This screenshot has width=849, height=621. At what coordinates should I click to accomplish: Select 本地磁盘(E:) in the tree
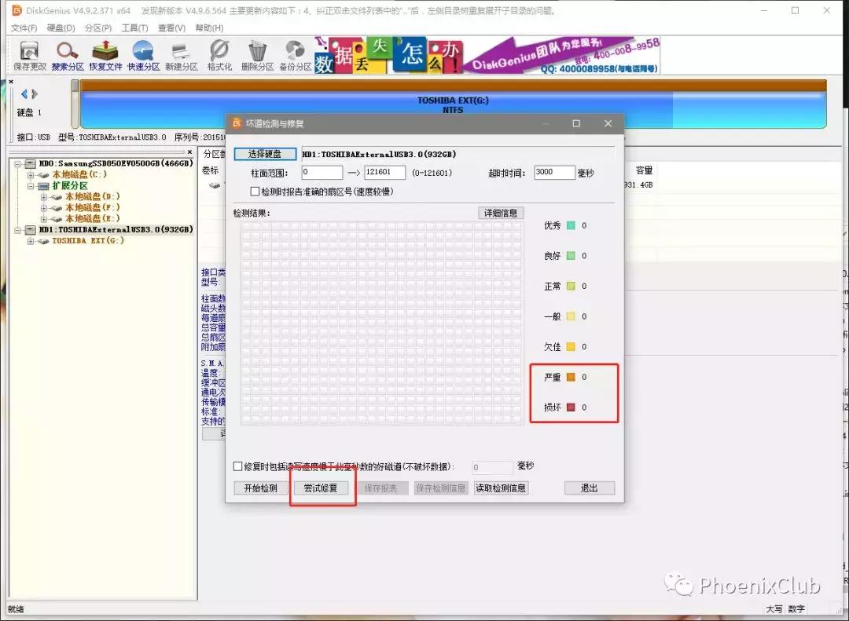coord(93,218)
